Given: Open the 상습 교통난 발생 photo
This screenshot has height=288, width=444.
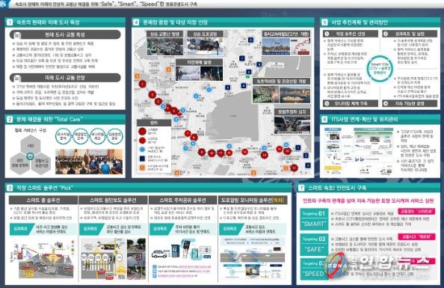Looking at the screenshot, I should pos(164,46).
